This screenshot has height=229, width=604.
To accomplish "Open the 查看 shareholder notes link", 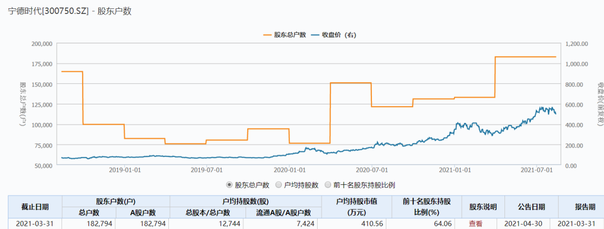I will pos(475,223).
